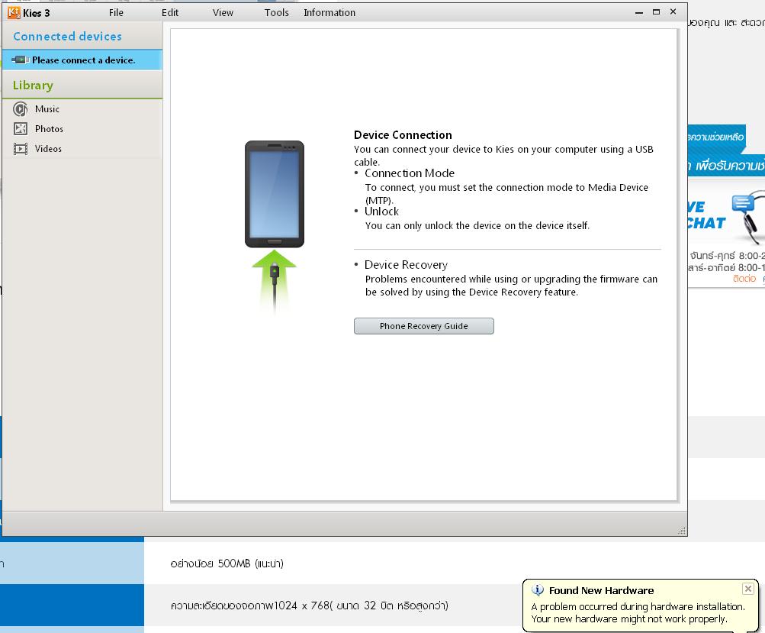
Task: Click the 1024 x 768 resolution text on the webpage
Action: [309, 606]
